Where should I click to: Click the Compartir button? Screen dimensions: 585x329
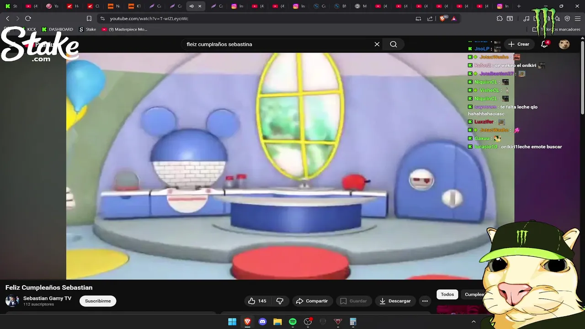(x=312, y=301)
